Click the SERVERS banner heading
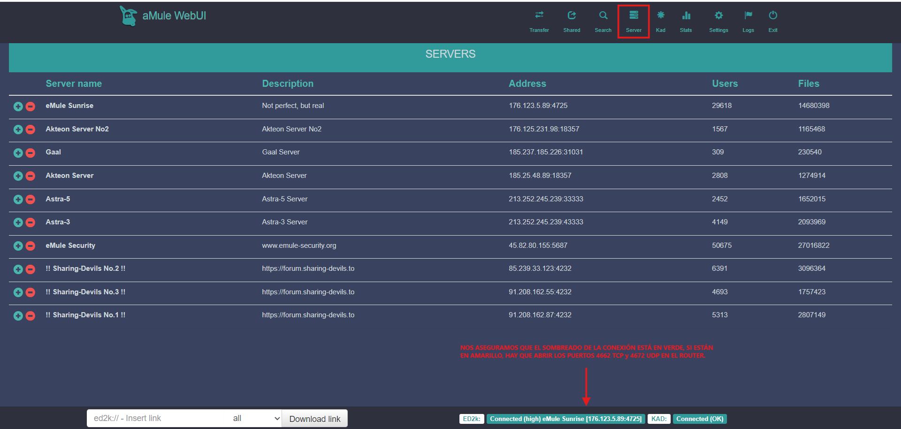Screen dimensions: 901x429 pos(450,54)
